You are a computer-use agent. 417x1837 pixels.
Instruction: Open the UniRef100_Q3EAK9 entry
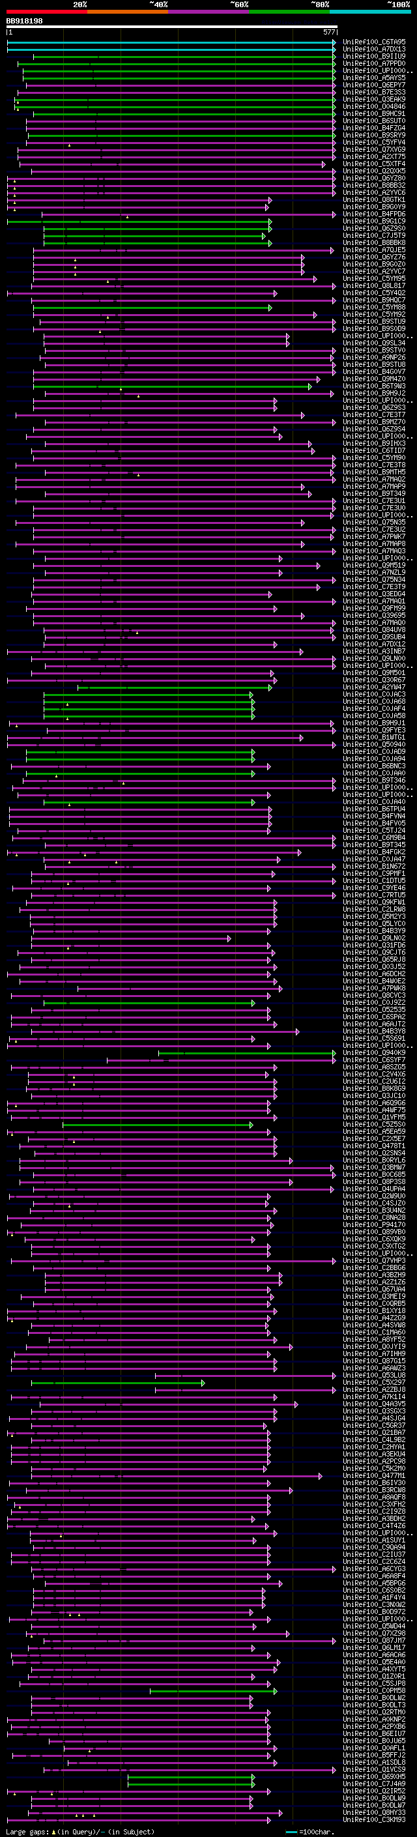[374, 99]
